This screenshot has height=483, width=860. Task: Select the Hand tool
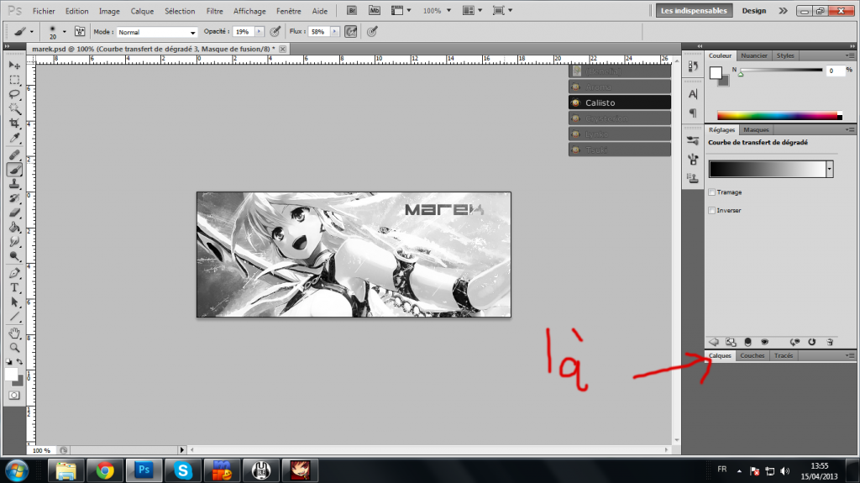pyautogui.click(x=14, y=333)
